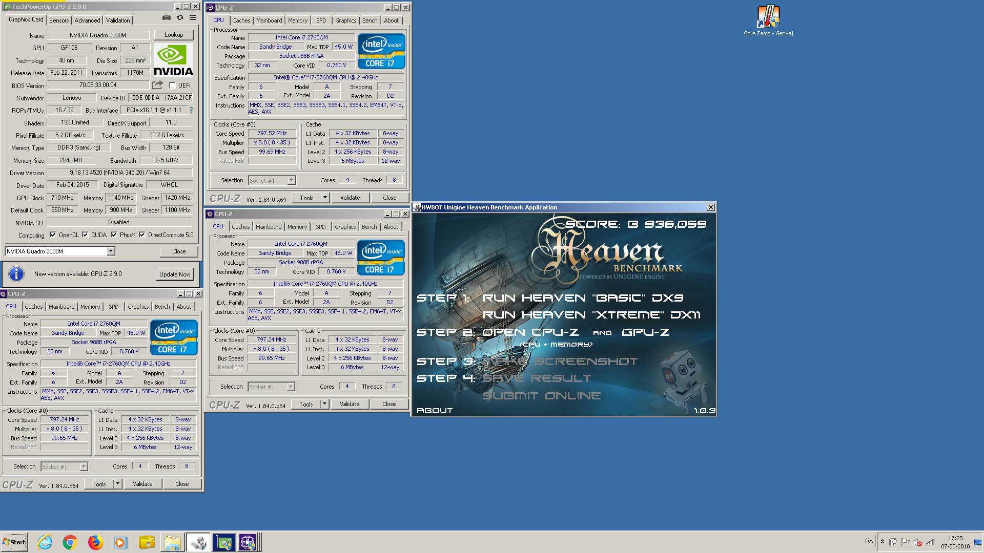Click Validate in CPU-Z showing 797.52 MHz
Viewport: 984px width, 553px height.
[x=350, y=198]
